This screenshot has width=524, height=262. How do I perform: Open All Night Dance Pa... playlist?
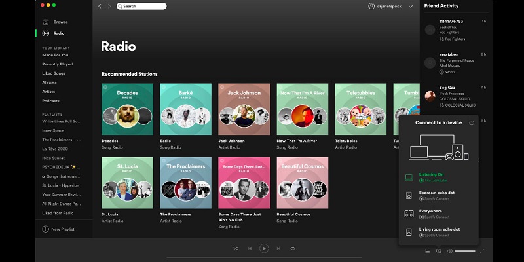coord(62,204)
